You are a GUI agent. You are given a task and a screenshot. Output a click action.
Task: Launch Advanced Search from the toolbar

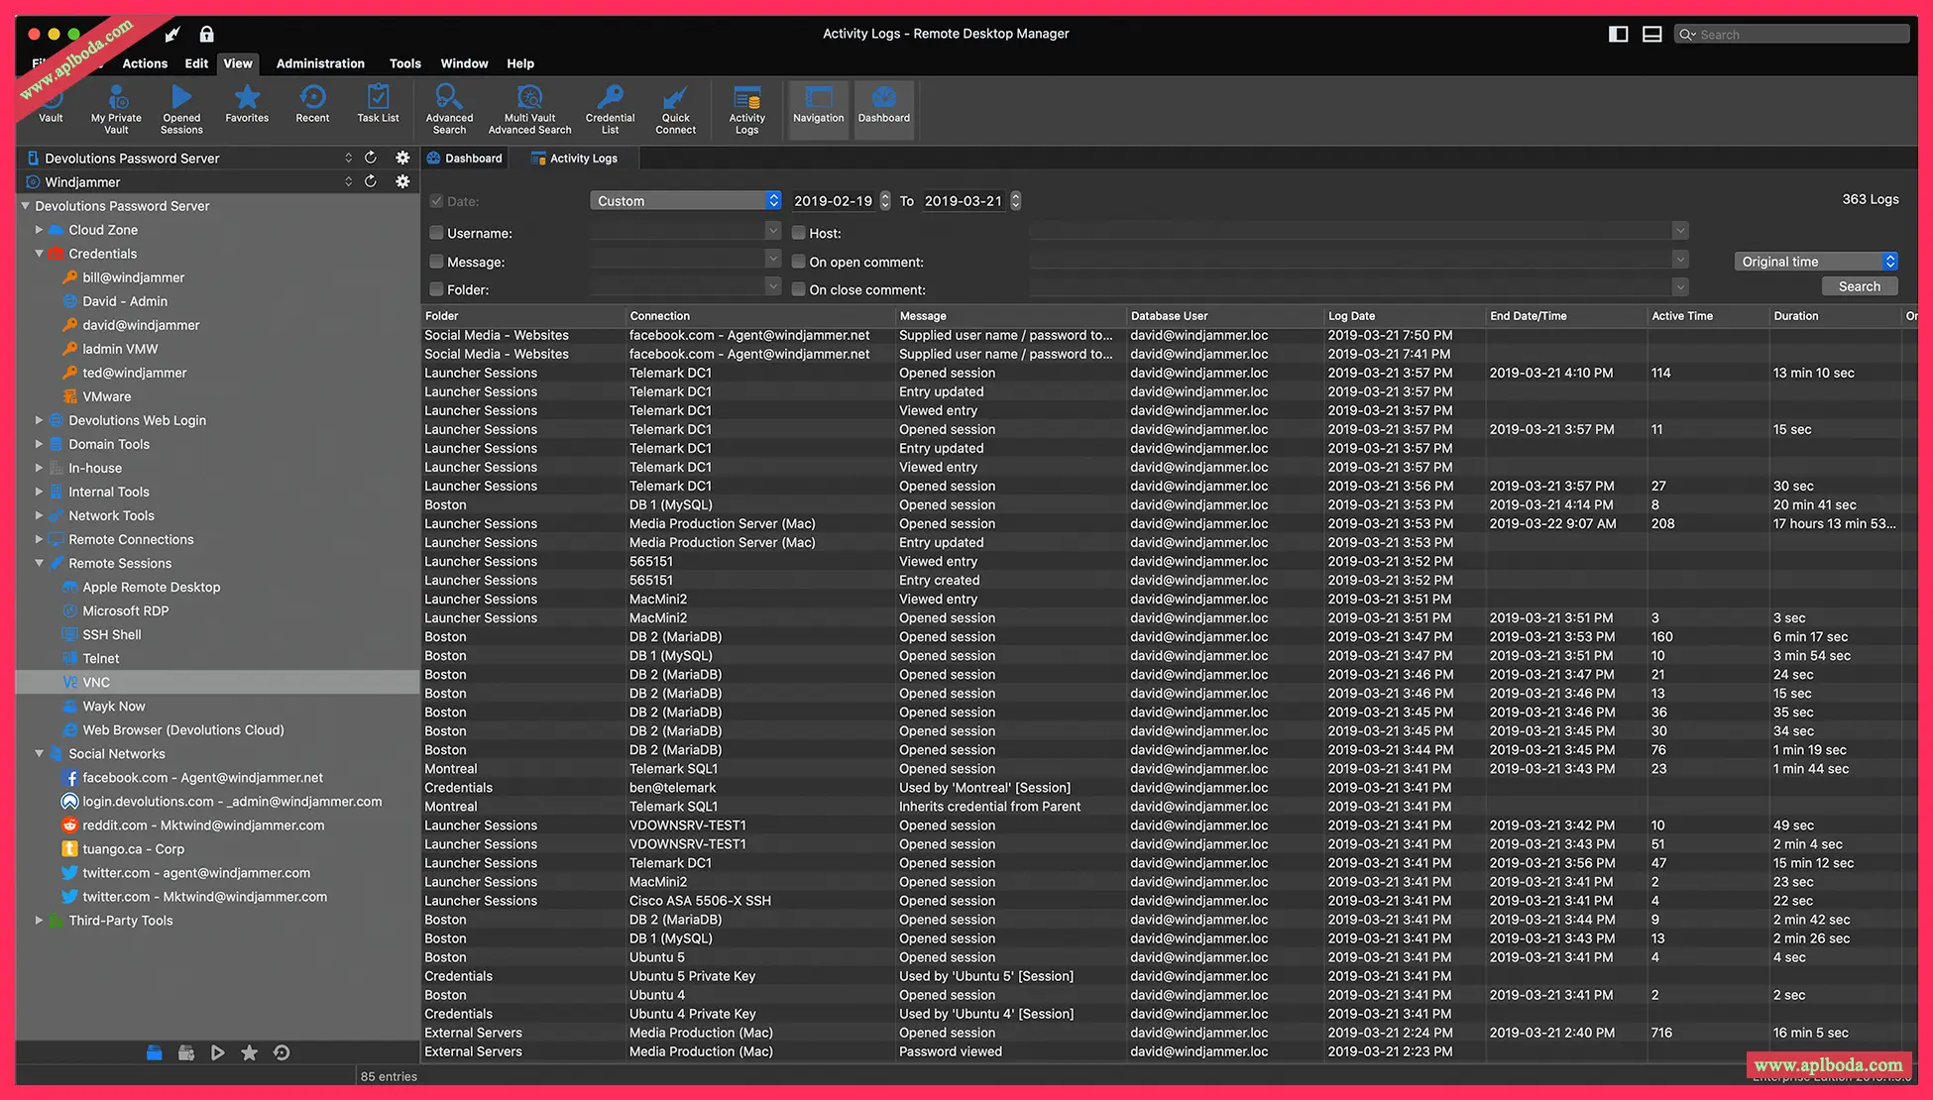[449, 109]
